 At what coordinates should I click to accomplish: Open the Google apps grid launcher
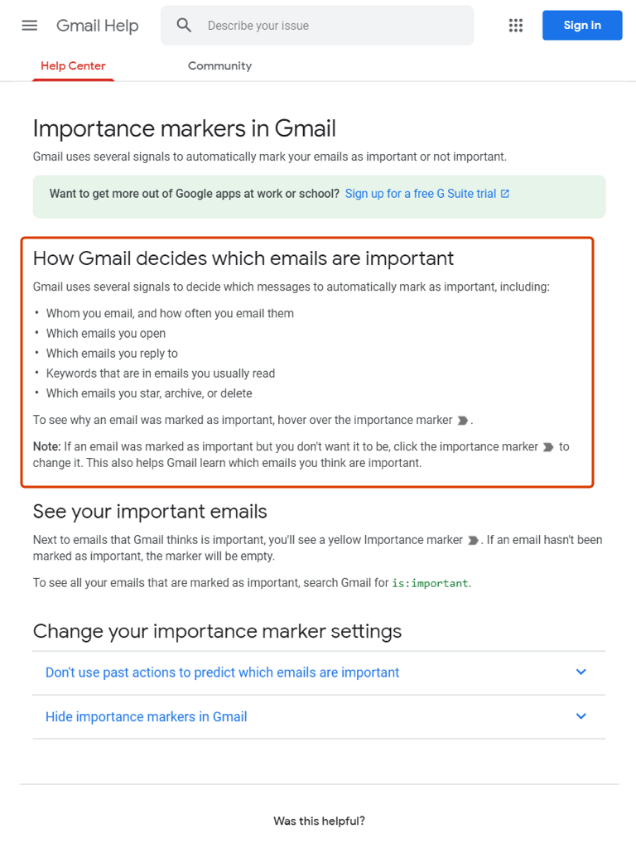(515, 25)
